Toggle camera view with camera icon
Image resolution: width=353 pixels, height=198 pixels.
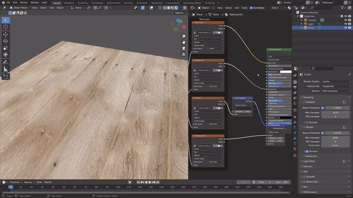[184, 48]
